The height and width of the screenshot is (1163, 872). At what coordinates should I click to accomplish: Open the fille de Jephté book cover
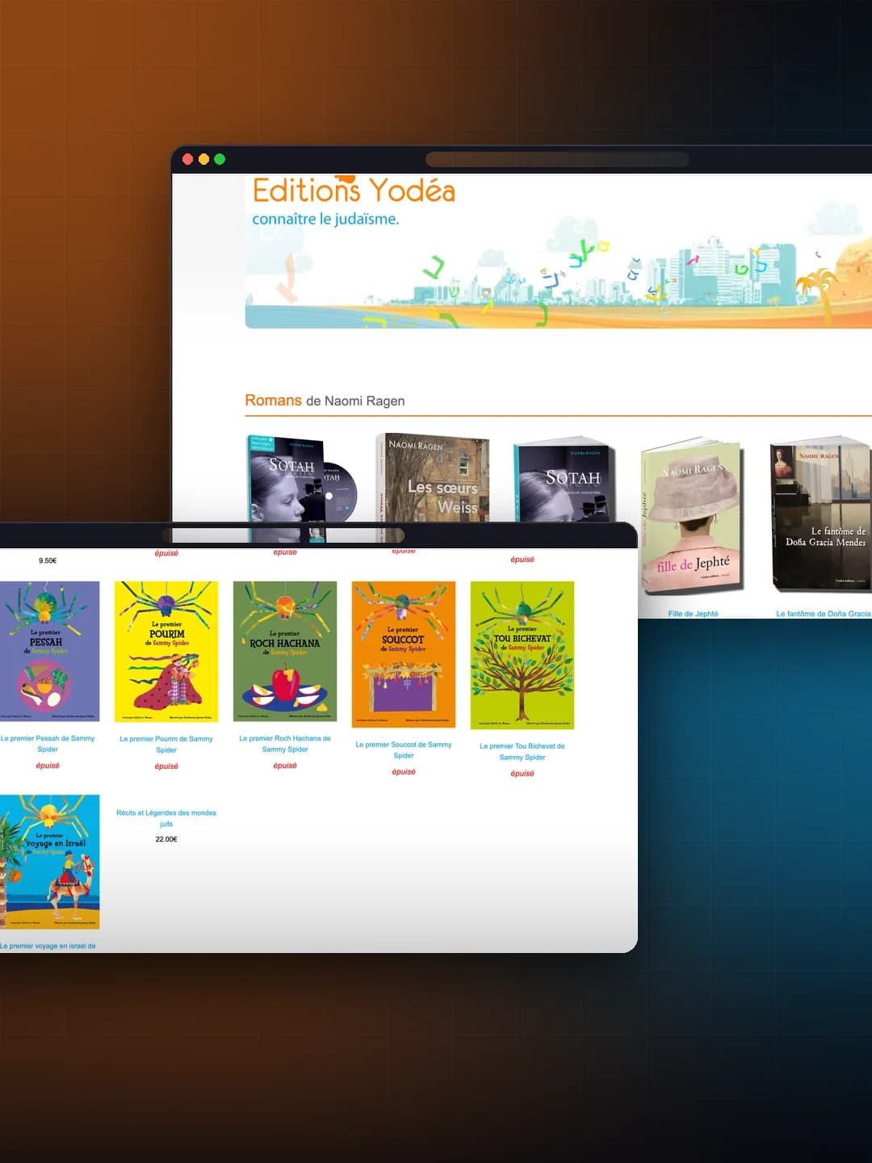[692, 517]
